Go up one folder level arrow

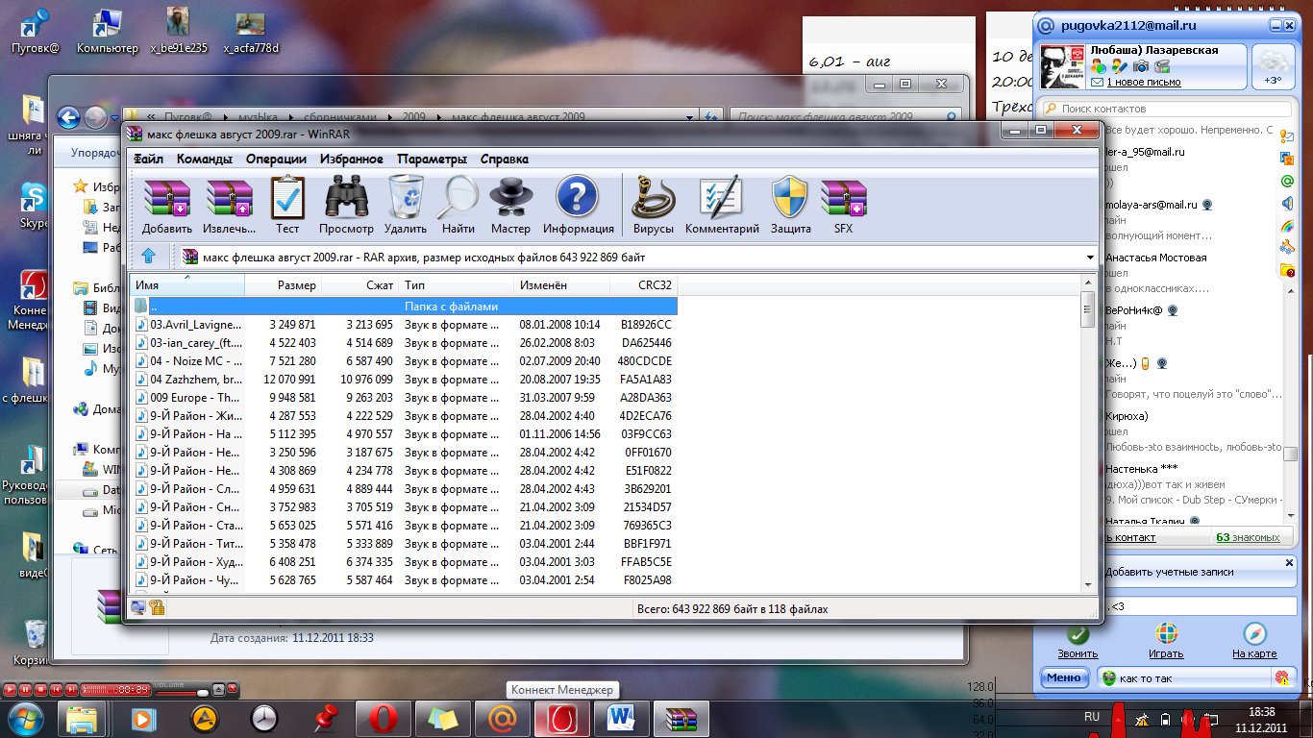(148, 257)
